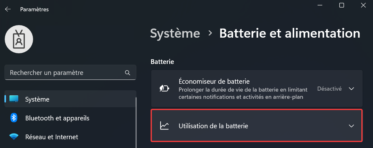Expand the Utilisation de la batterie chevron
373x148 pixels.
click(x=351, y=126)
